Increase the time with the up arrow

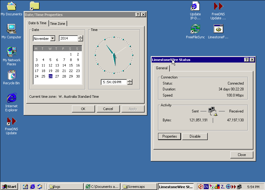tap(130, 81)
